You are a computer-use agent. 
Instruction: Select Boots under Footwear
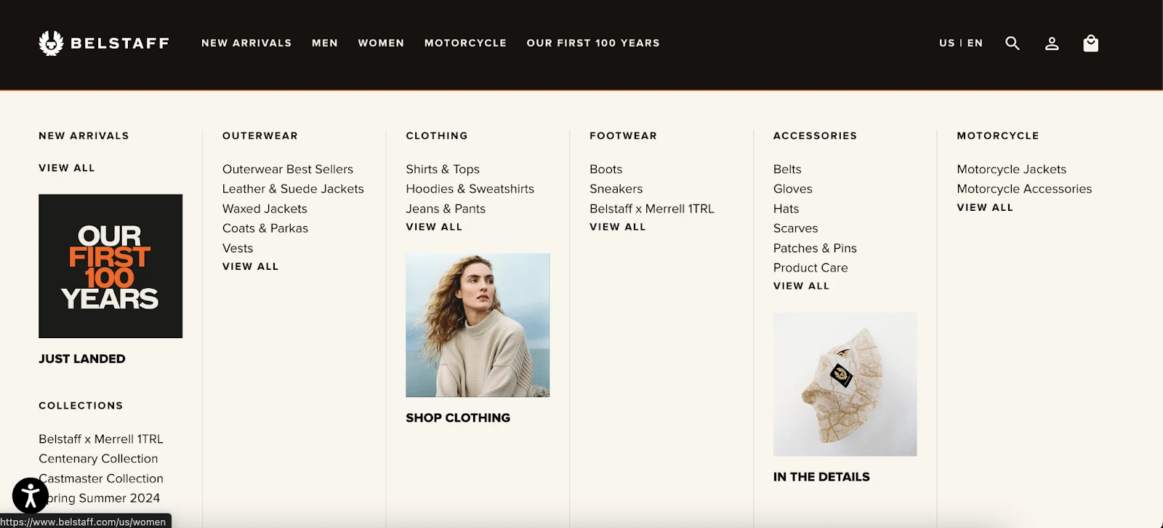coord(605,169)
